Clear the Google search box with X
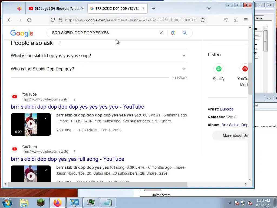This screenshot has height=208, width=277. tap(161, 33)
